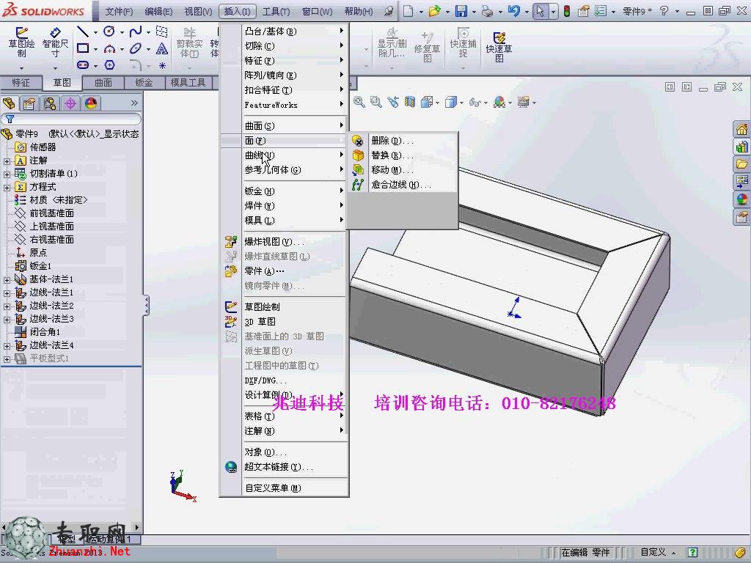
Task: Expand the manager tabs chevron
Action: coord(134,103)
